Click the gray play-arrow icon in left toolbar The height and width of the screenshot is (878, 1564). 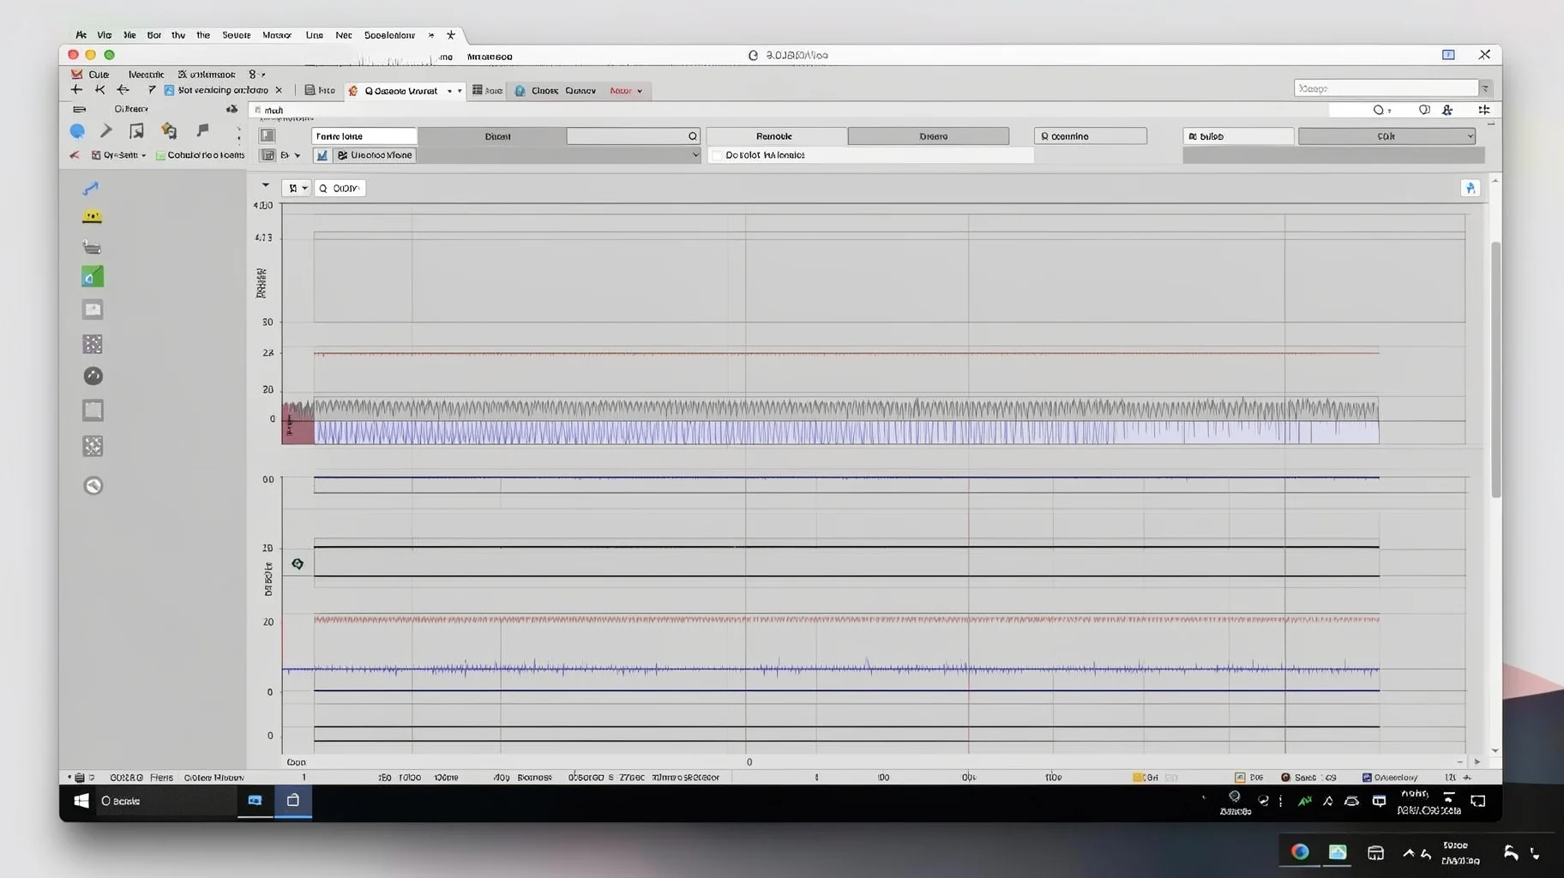click(106, 130)
